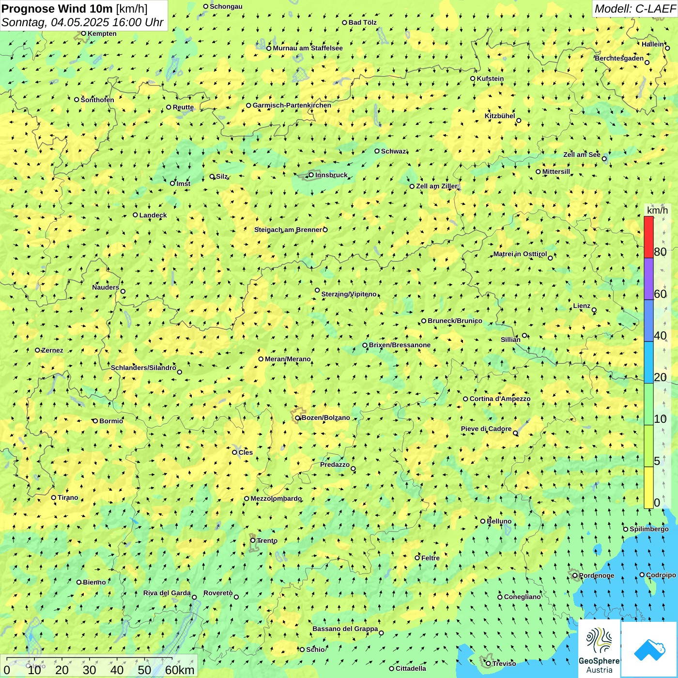678x678 pixels.
Task: Click the 'Spilimbergo' label
Action: [x=649, y=529]
